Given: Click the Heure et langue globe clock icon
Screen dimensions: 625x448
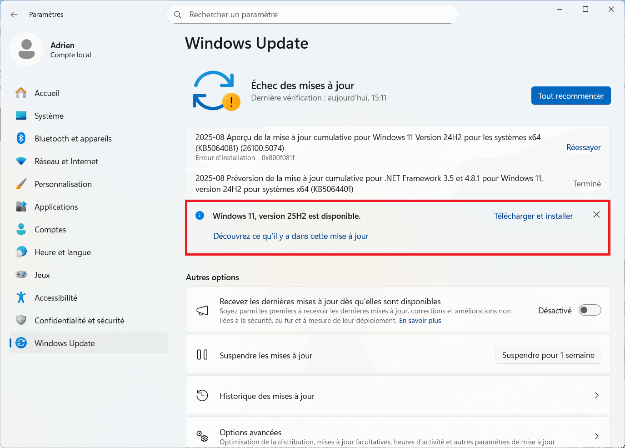Looking at the screenshot, I should click(21, 252).
